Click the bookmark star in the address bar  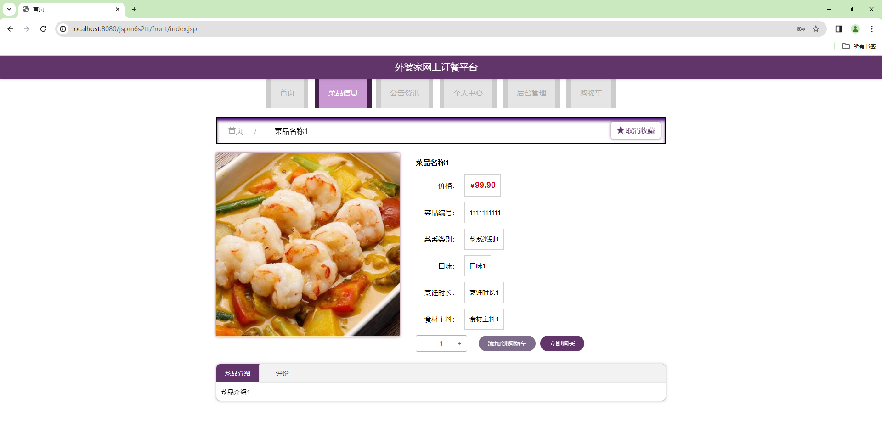(x=816, y=28)
